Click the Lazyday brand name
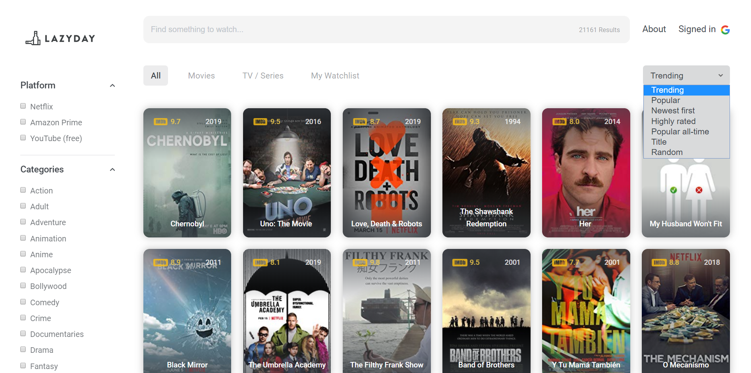Screen dimensions: 751x373 pyautogui.click(x=70, y=38)
